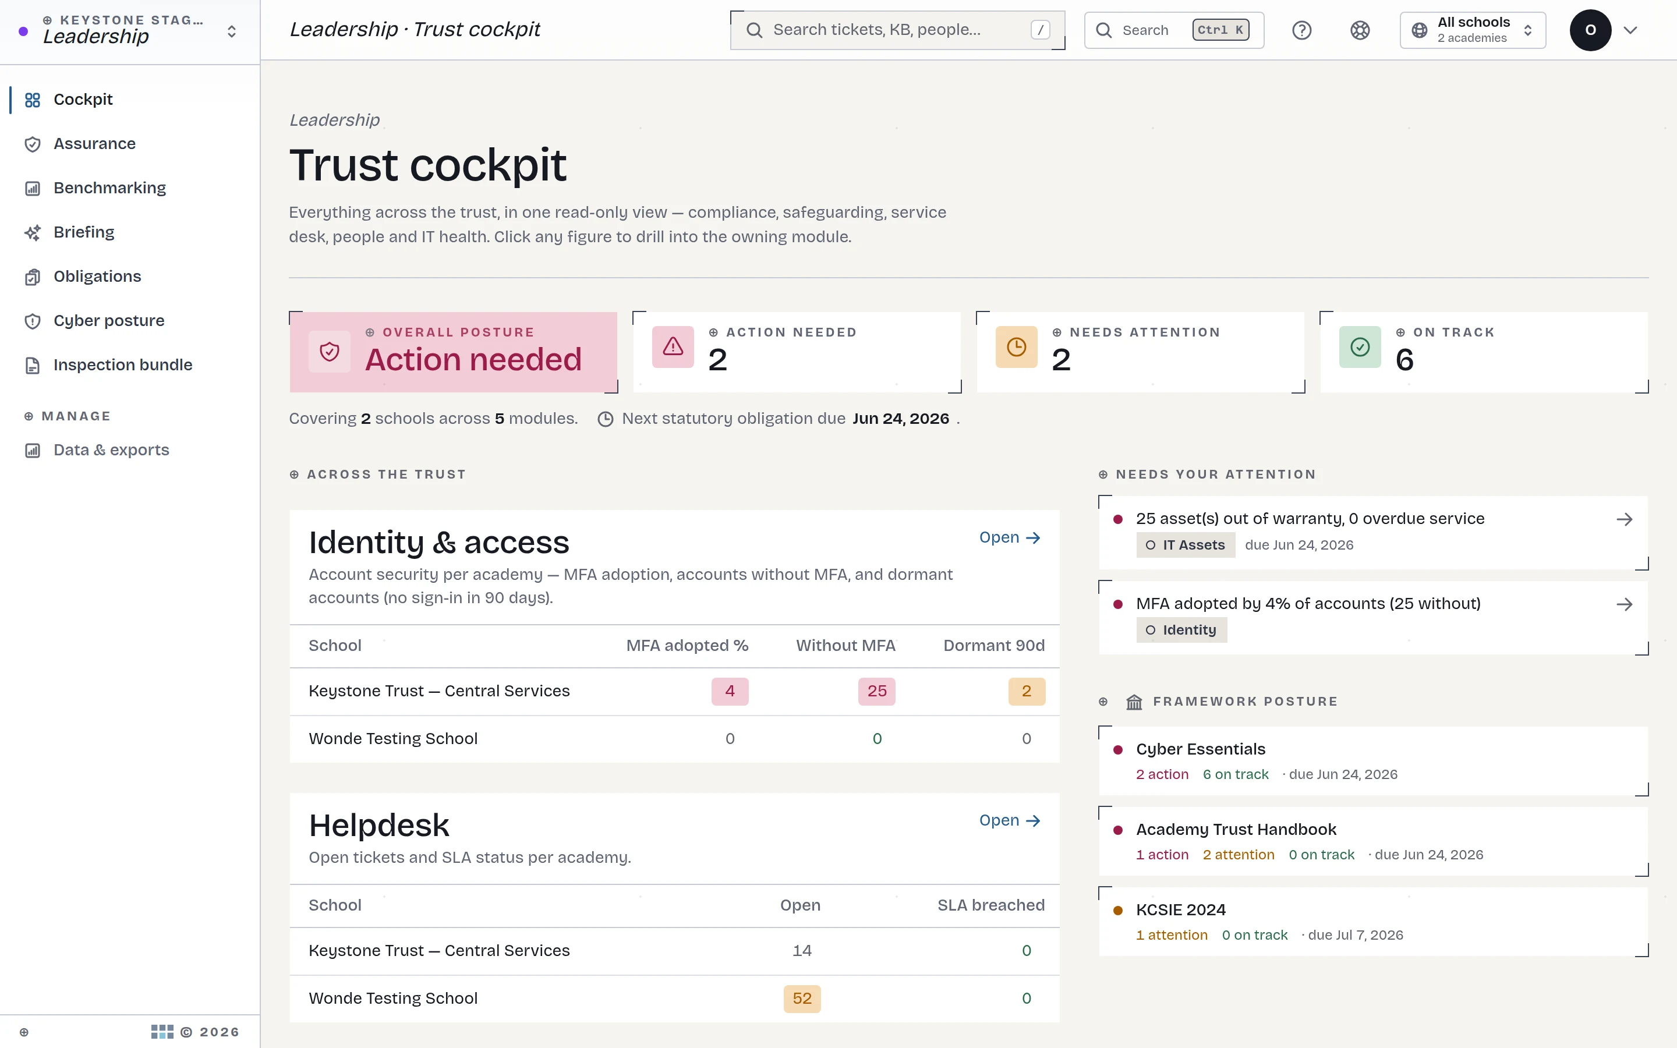Click the Action needed warning triangle icon
This screenshot has width=1677, height=1048.
tap(673, 346)
